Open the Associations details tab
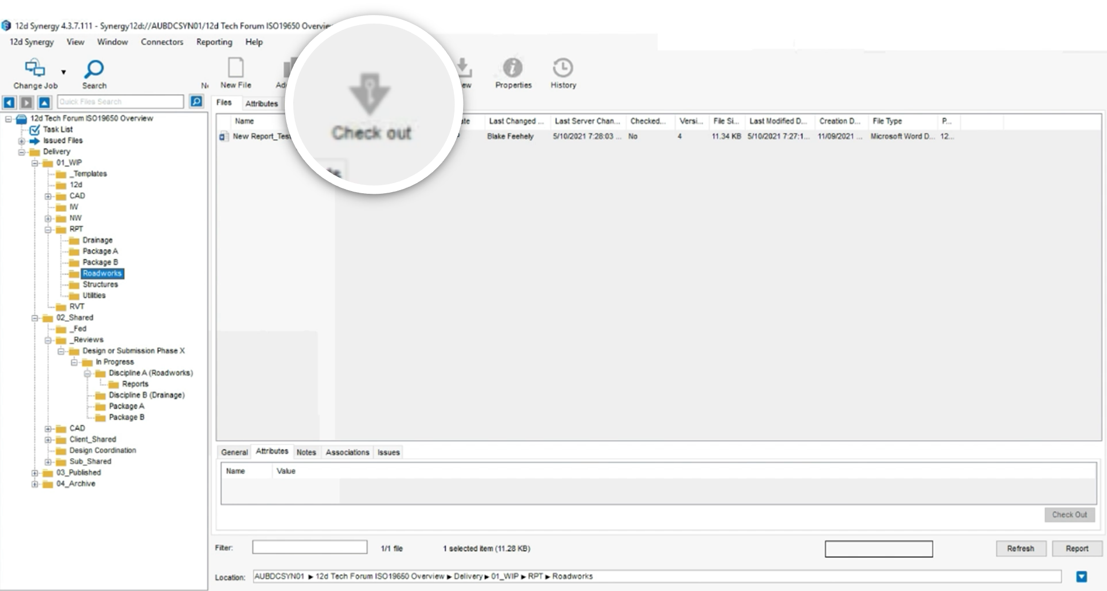1107x591 pixels. point(347,452)
